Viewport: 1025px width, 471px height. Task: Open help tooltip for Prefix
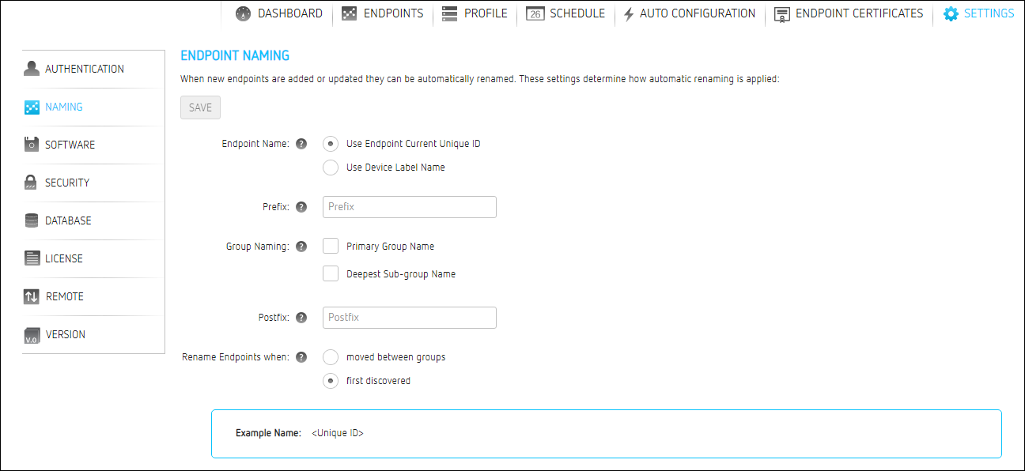(301, 207)
